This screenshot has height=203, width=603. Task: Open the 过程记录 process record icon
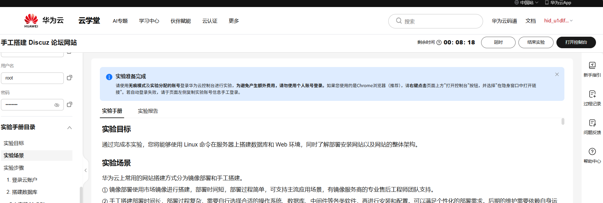pyautogui.click(x=592, y=94)
